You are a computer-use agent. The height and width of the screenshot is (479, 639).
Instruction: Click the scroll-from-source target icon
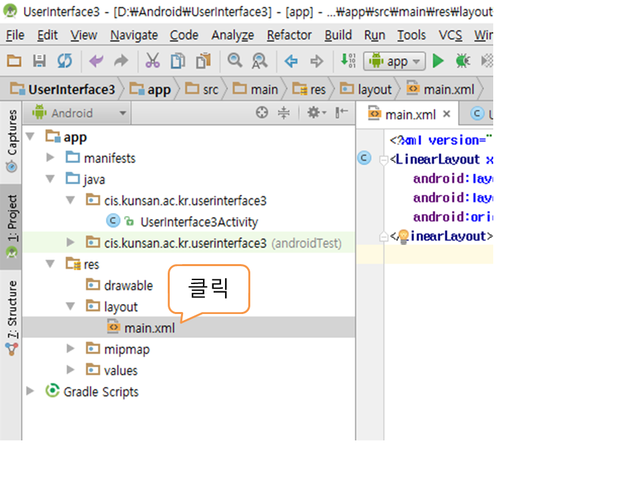click(x=262, y=113)
